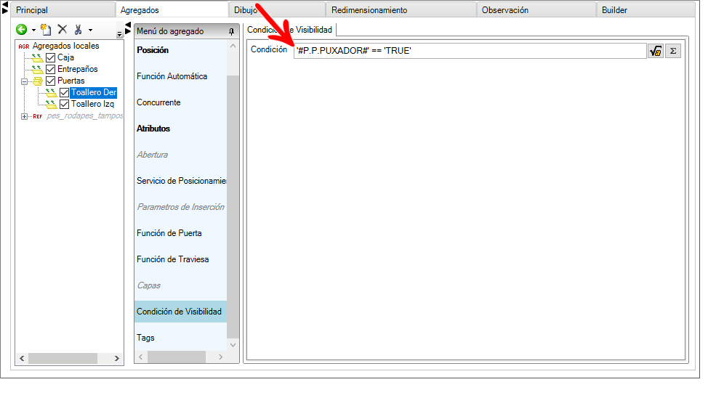The width and height of the screenshot is (724, 398).
Task: Click aggregate menu vertical scrollbar thumb
Action: (233, 206)
